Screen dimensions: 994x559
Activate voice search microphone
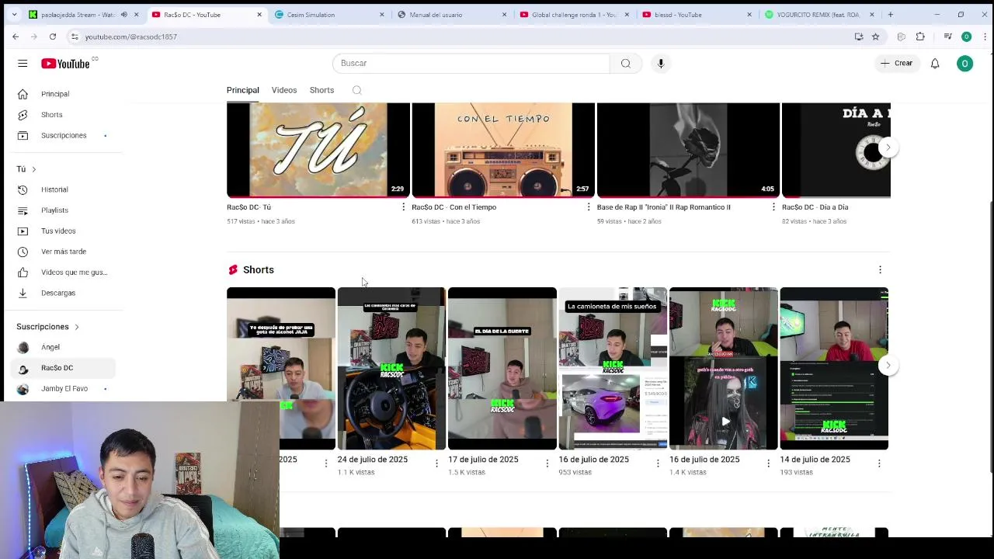tap(661, 63)
